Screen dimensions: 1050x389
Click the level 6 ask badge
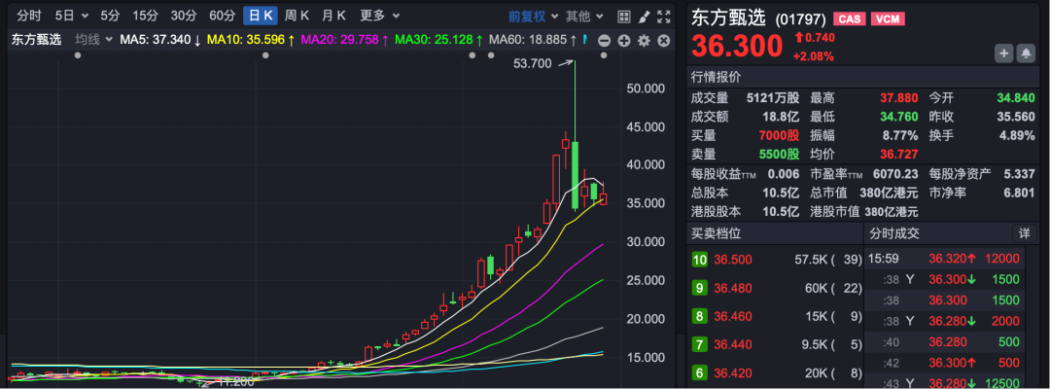click(x=700, y=372)
